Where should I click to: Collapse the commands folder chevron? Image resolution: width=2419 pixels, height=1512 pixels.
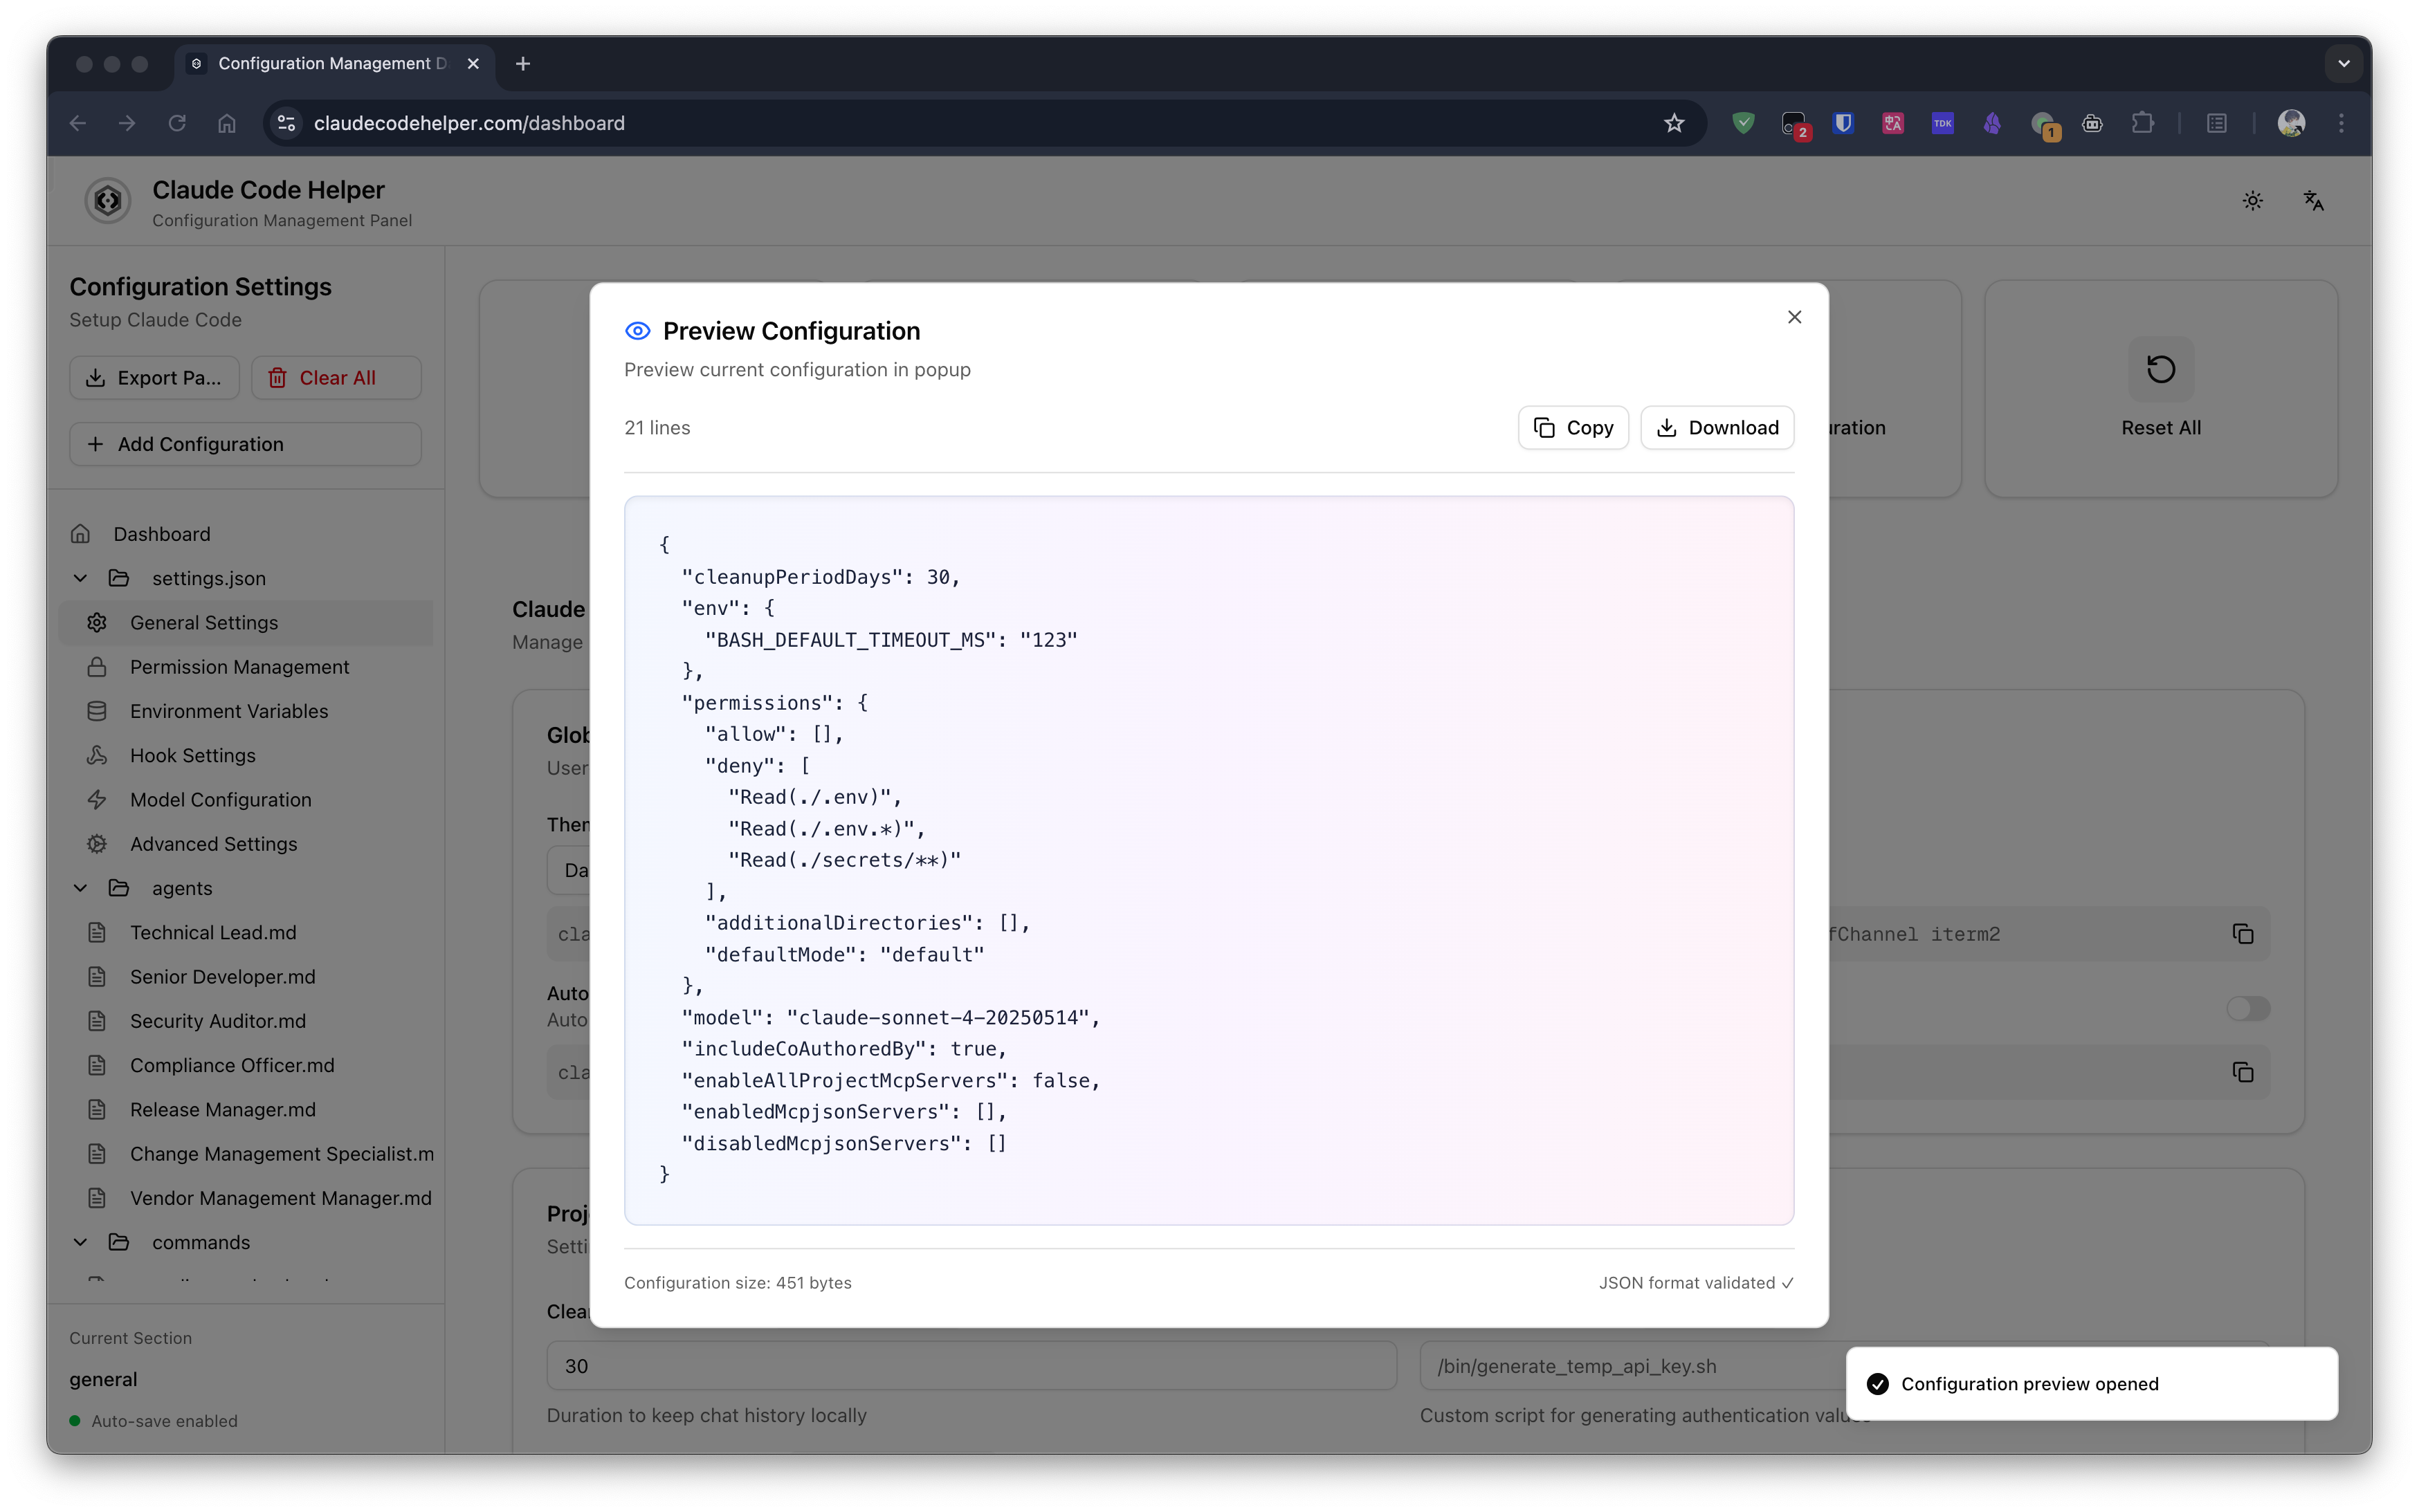point(81,1242)
